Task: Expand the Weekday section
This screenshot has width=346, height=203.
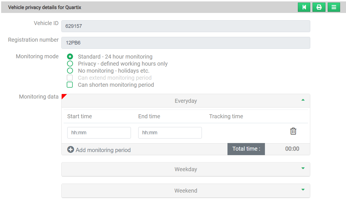Action: tap(303, 168)
